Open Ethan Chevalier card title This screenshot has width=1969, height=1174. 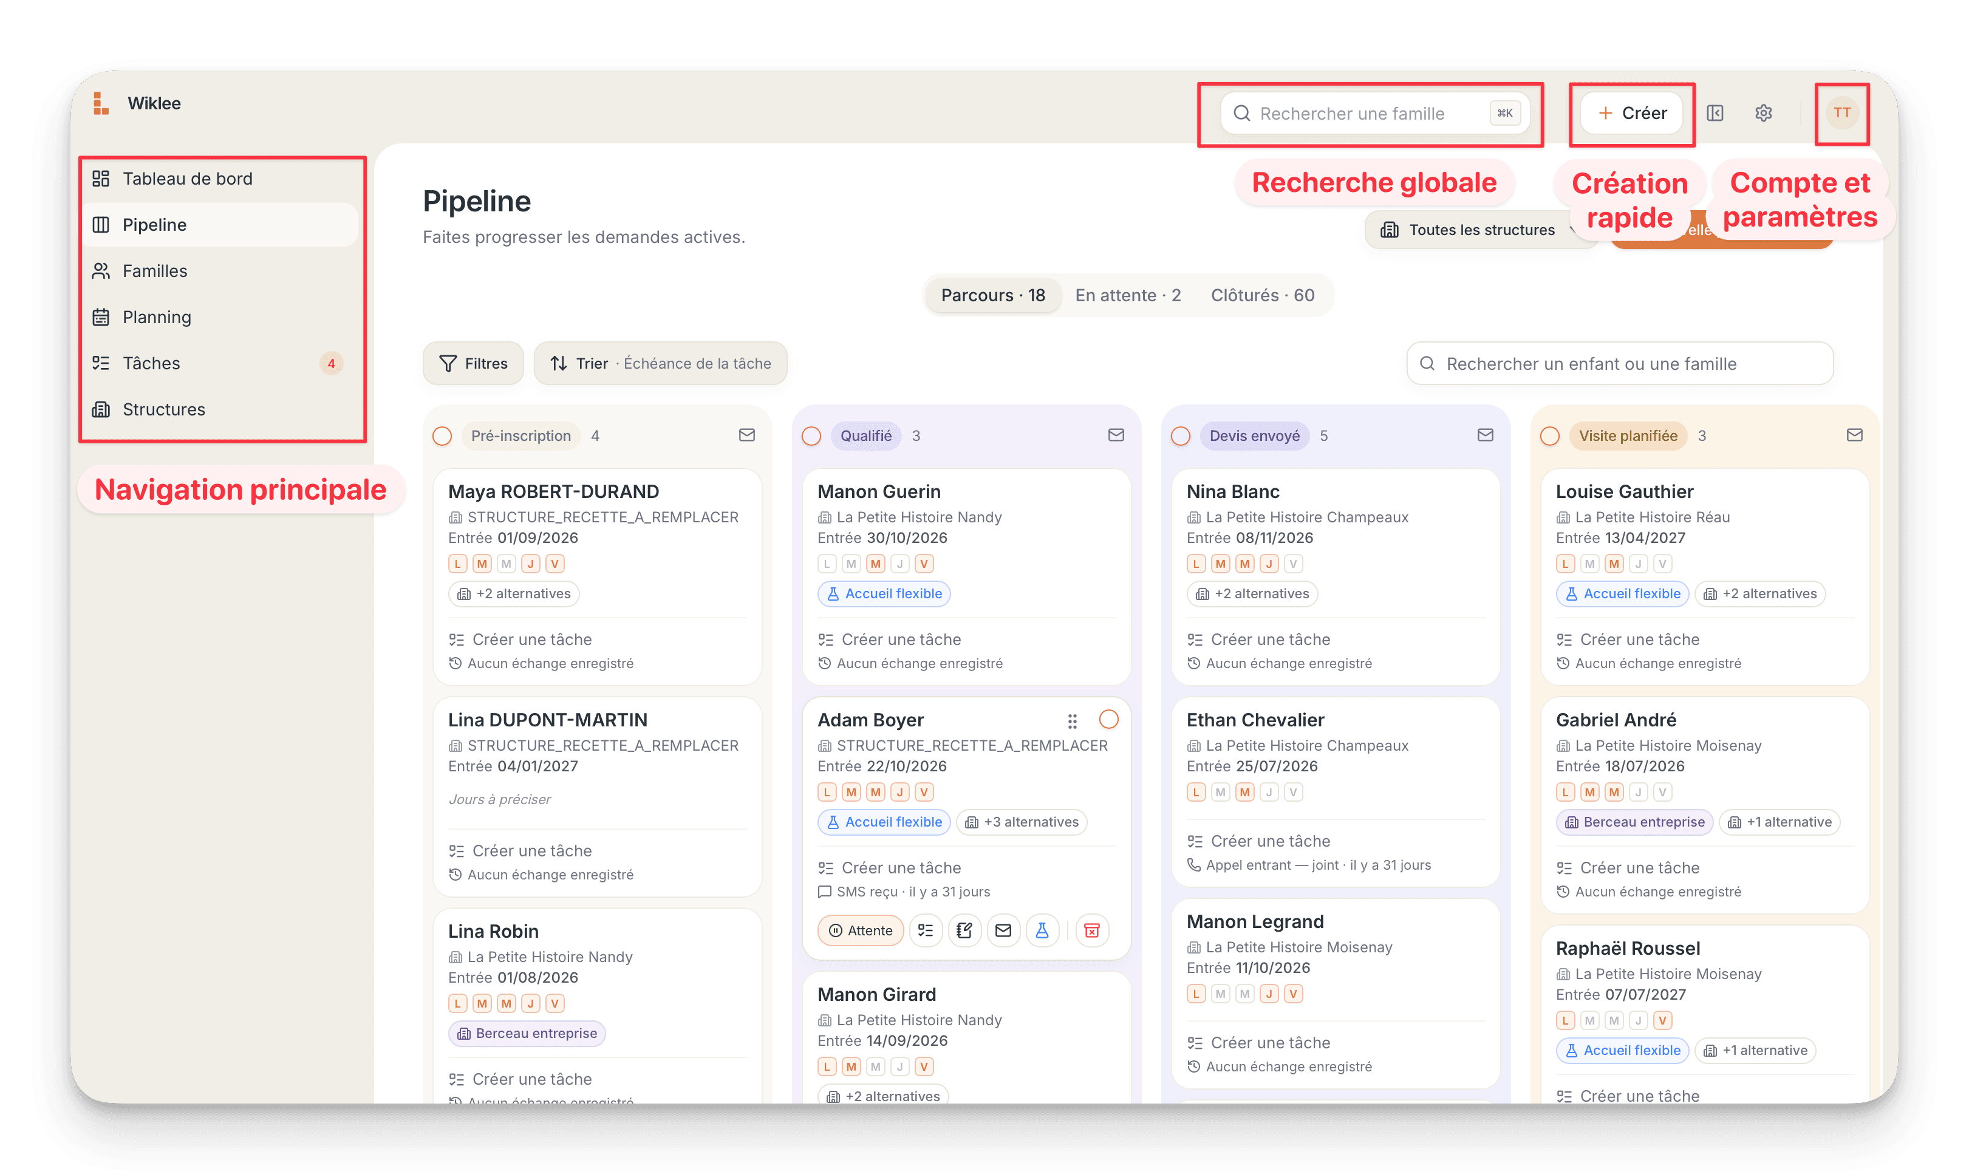pos(1255,720)
